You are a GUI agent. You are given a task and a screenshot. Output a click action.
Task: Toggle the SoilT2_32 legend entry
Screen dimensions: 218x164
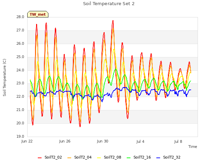pyautogui.click(x=168, y=157)
